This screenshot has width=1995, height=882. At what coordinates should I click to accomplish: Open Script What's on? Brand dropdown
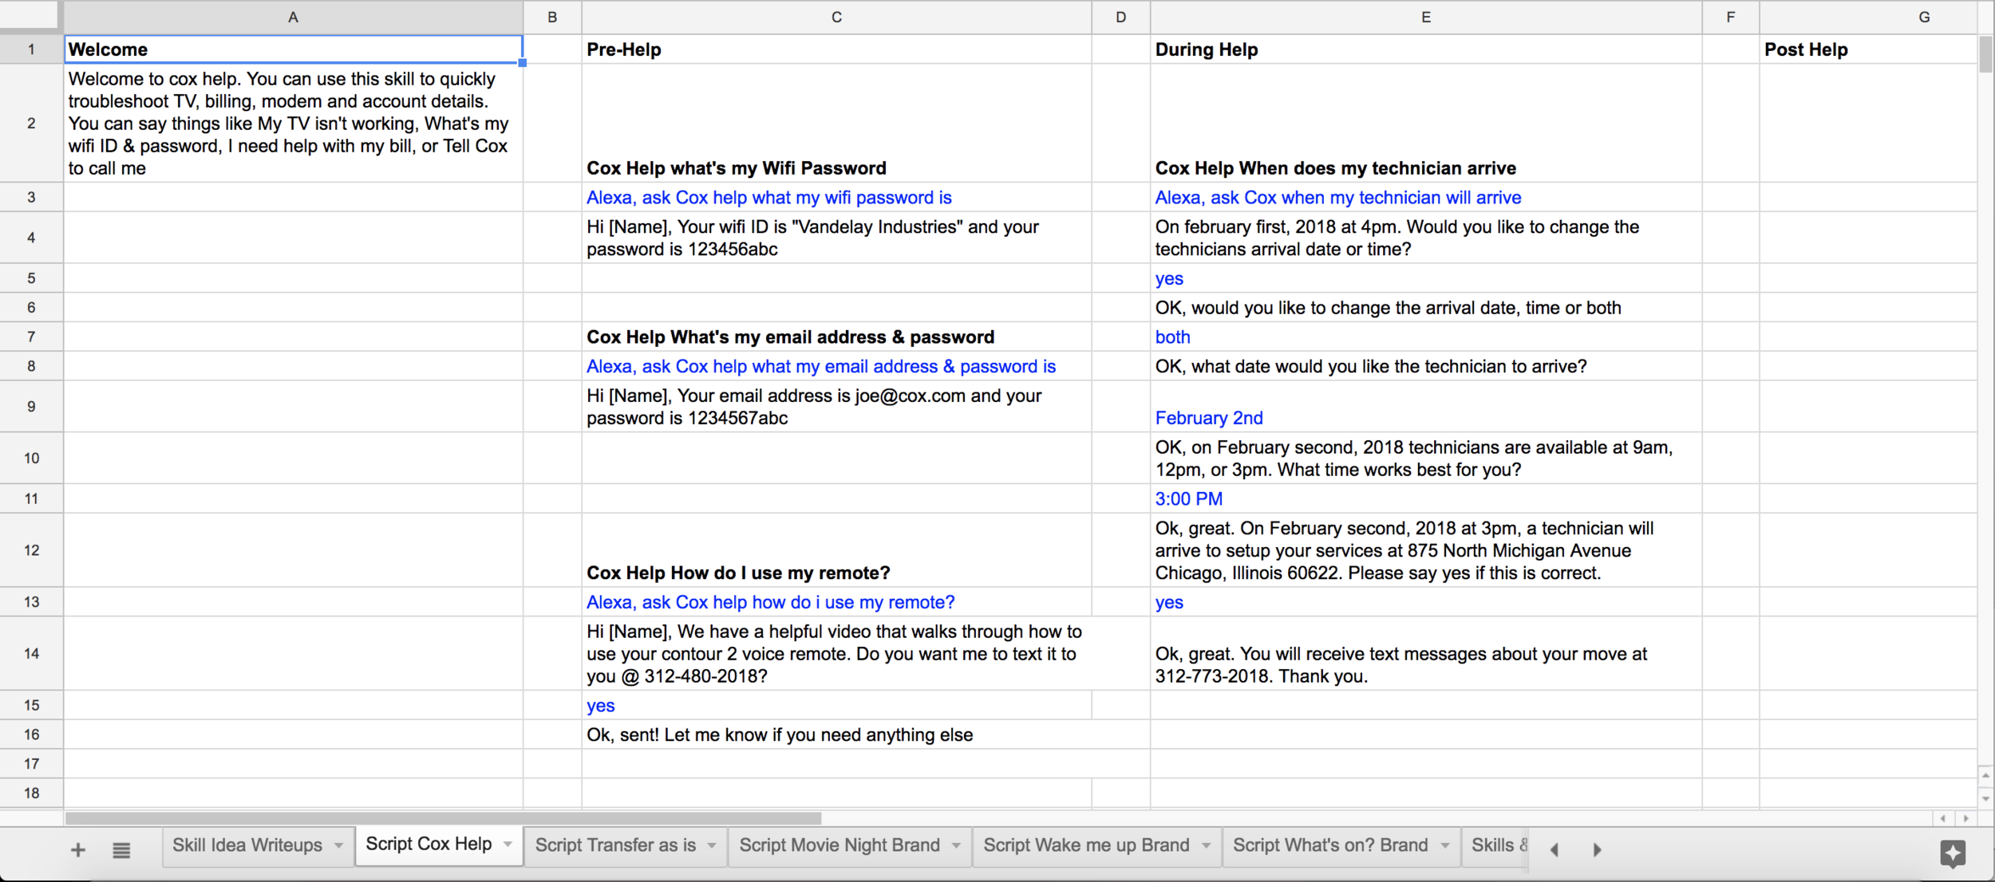(x=1445, y=845)
